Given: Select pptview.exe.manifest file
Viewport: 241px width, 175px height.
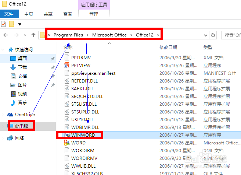Looking at the screenshot, I should click(93, 73).
